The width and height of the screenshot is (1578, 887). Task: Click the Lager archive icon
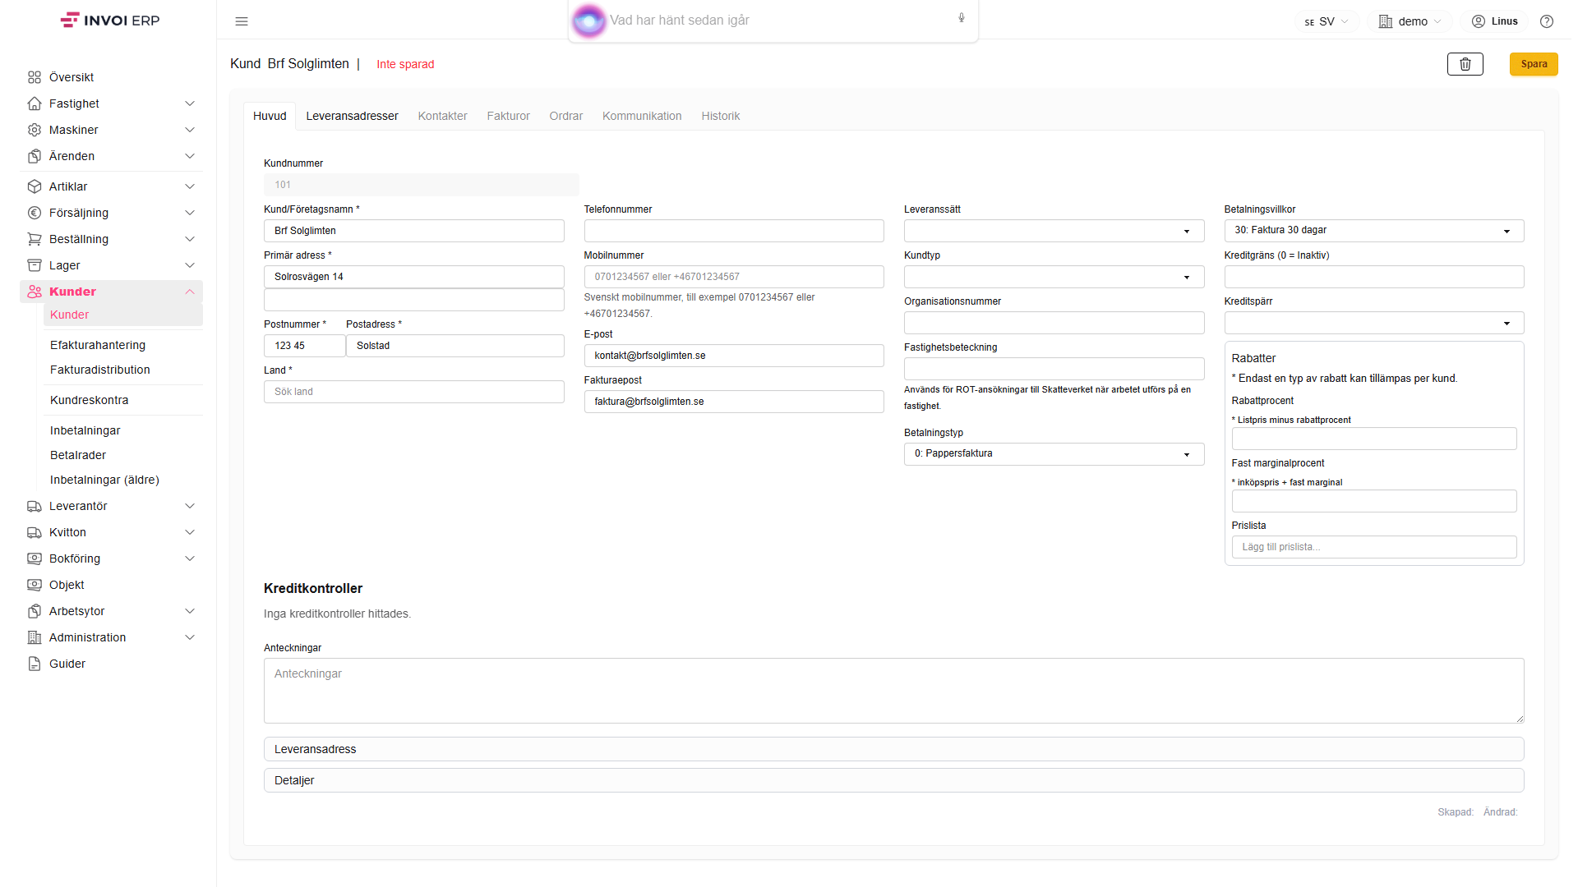point(35,265)
